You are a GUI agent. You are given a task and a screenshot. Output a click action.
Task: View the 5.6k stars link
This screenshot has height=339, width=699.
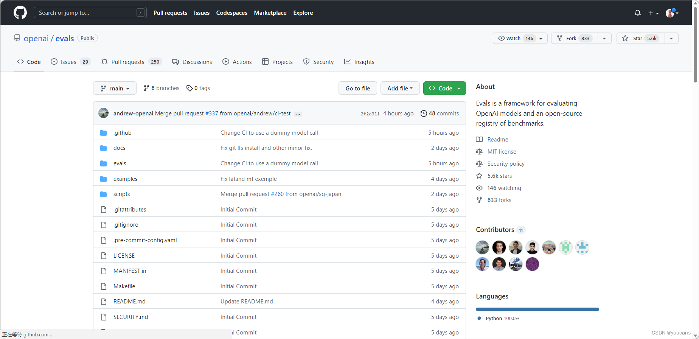pos(494,176)
